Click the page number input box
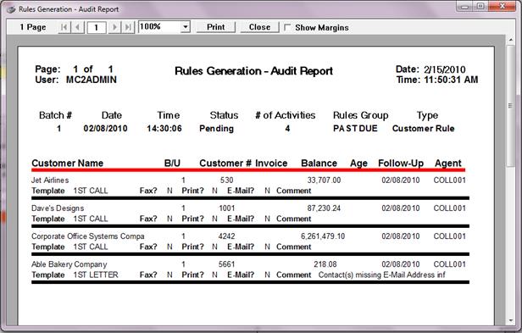The width and height of the screenshot is (522, 333). 97,27
